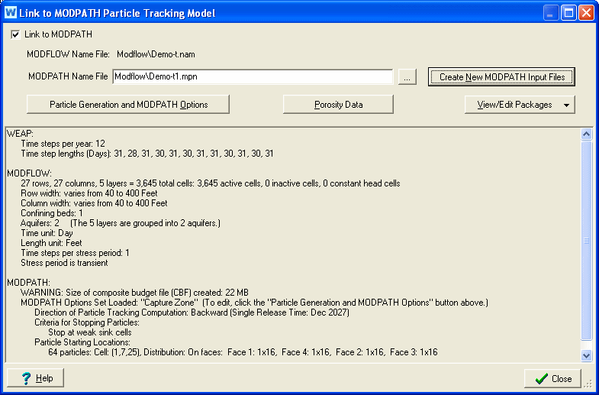Click the WARNING composite budget file size line
Viewport: 599px width, 395px height.
134,293
